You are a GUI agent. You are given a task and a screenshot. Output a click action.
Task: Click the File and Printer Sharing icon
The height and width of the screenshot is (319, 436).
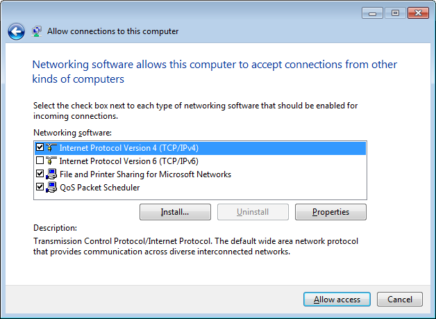51,174
